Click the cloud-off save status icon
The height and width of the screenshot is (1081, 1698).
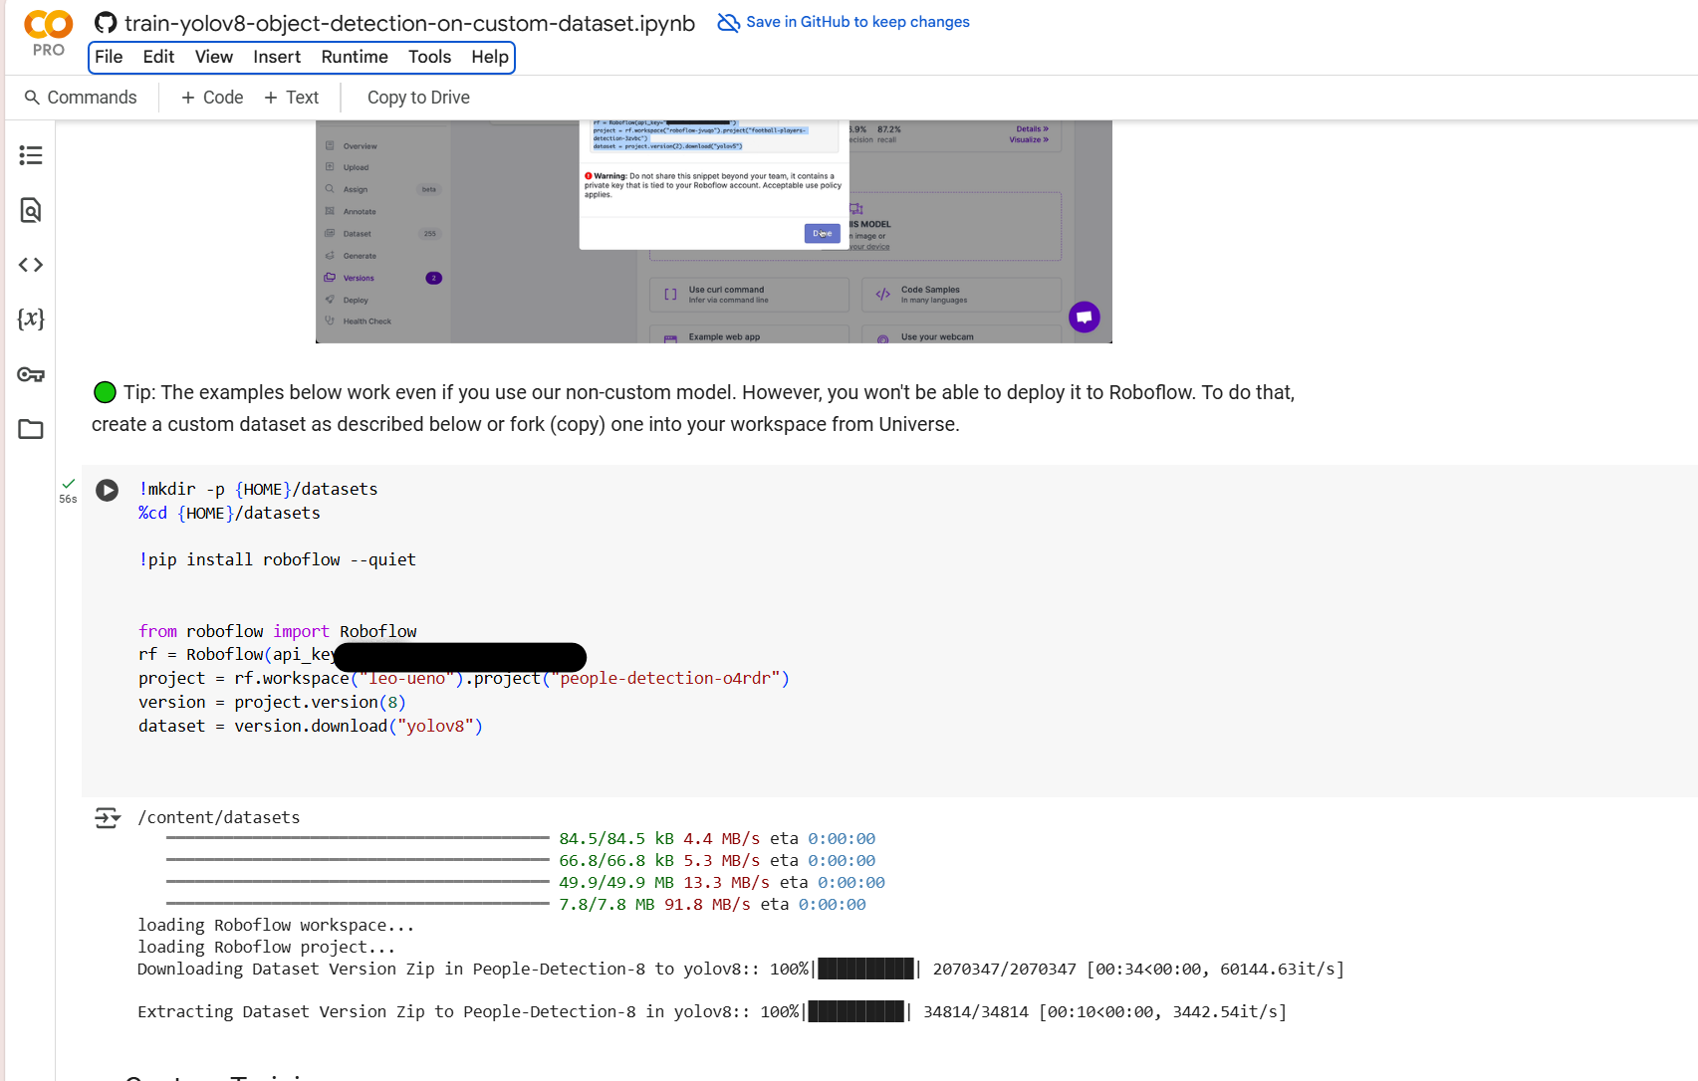pos(728,22)
